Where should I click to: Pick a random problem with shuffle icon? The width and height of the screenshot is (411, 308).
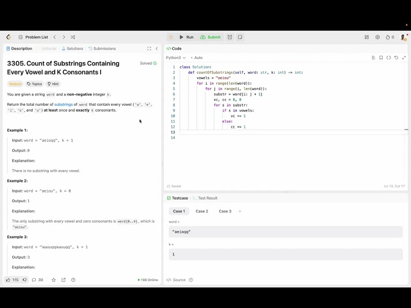[73, 37]
